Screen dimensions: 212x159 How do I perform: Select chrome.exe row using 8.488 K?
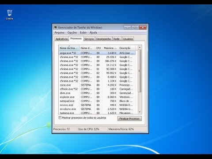coord(97,77)
